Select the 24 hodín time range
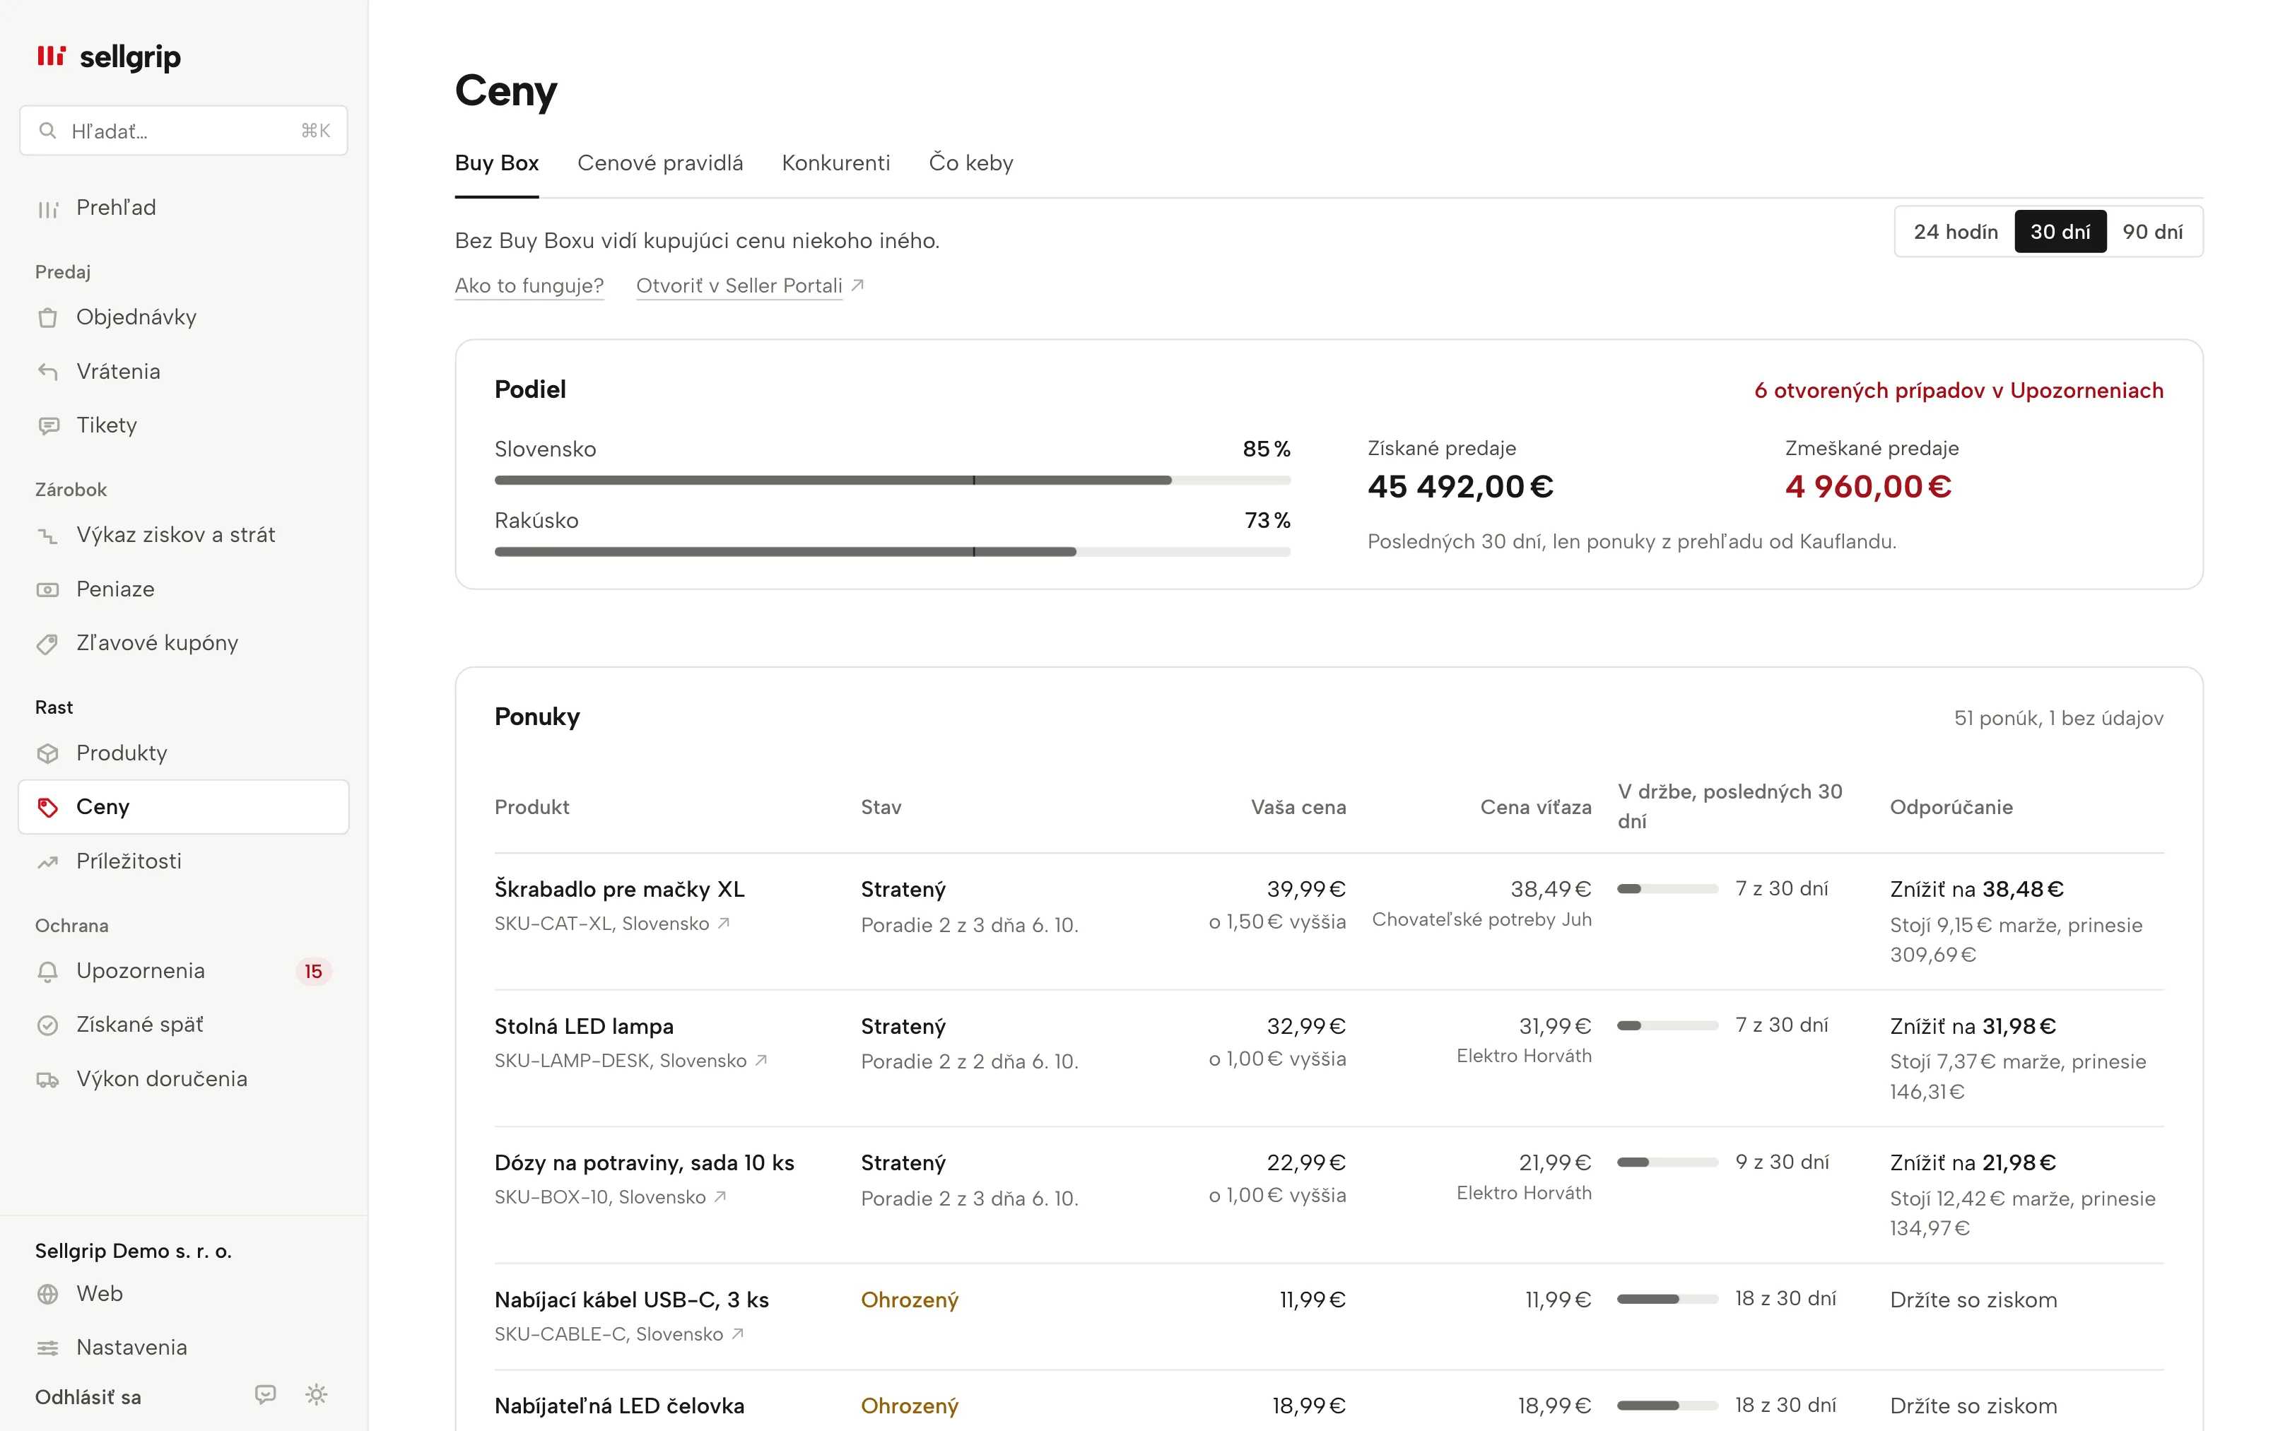 tap(1955, 232)
